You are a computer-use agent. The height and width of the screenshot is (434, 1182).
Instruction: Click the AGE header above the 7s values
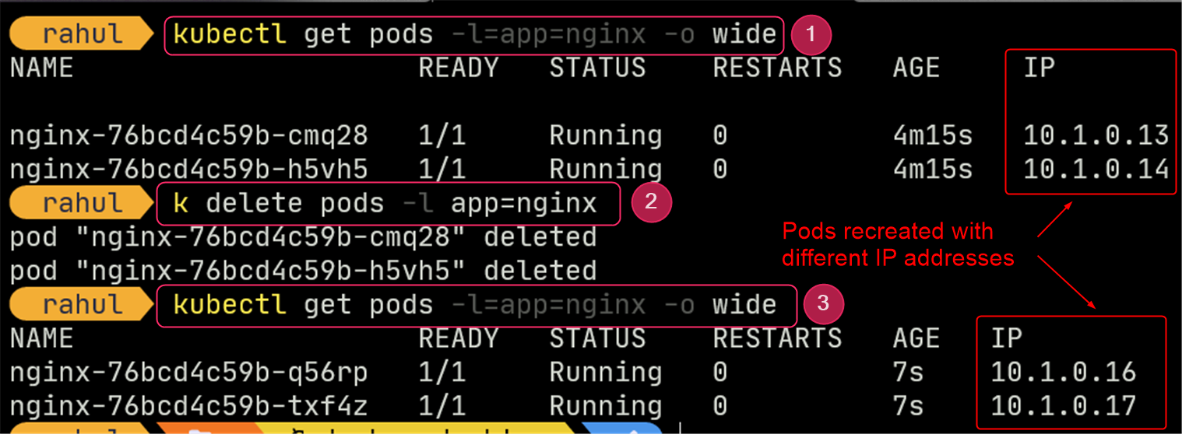click(916, 338)
